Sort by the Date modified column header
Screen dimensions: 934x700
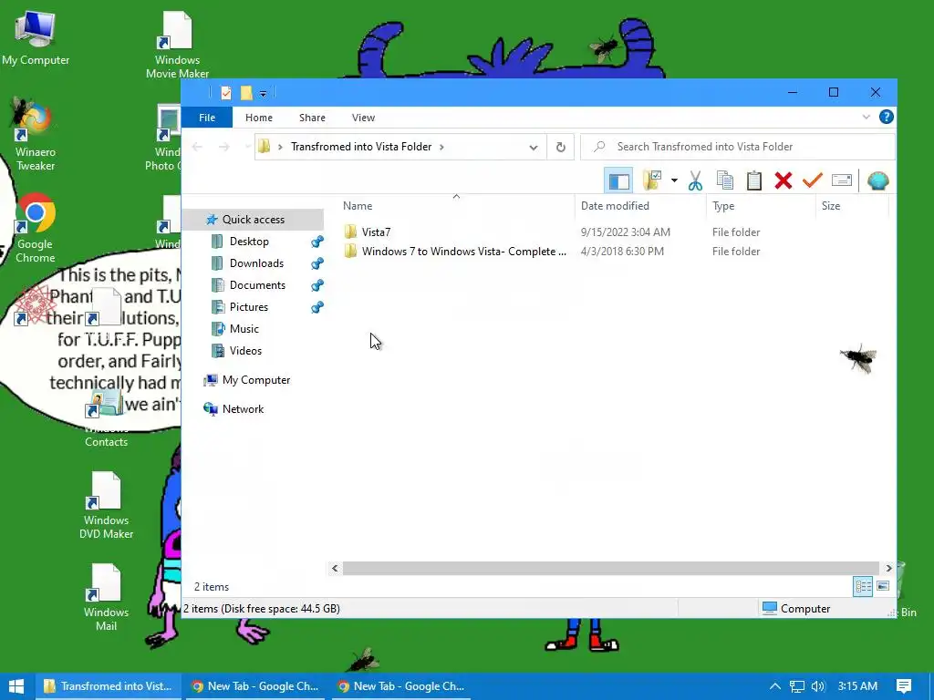(615, 205)
